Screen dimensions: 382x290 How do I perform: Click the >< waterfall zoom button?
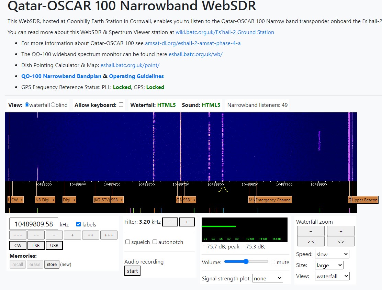311,241
